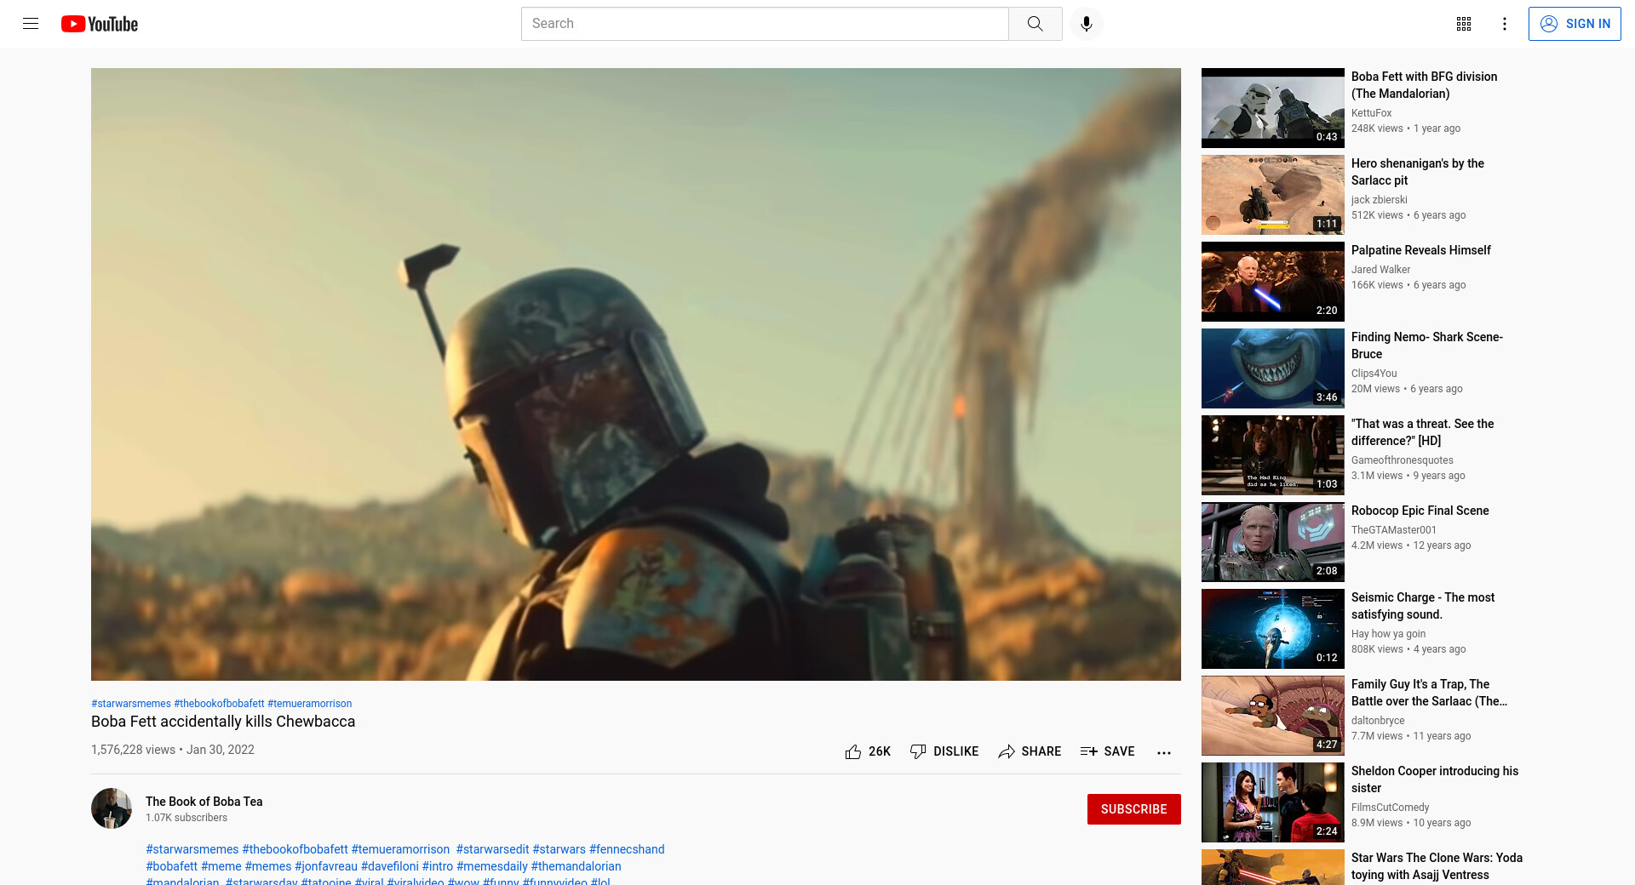Image resolution: width=1635 pixels, height=885 pixels.
Task: Open #fennecshand hashtag in description
Action: (x=627, y=849)
